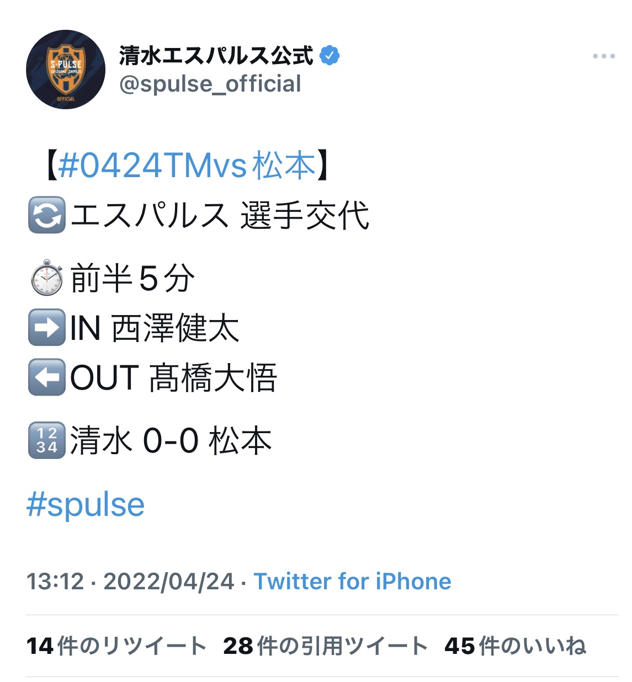Click the blue verified badge icon

point(330,56)
